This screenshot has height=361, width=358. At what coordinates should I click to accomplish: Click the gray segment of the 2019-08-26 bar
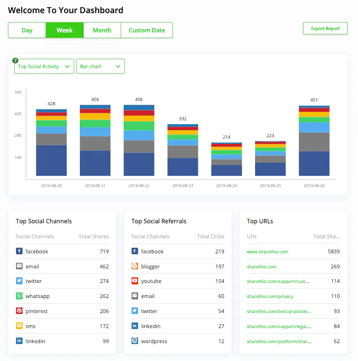point(314,141)
